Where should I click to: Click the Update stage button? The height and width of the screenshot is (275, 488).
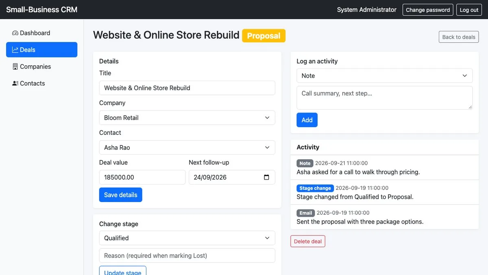(x=123, y=271)
